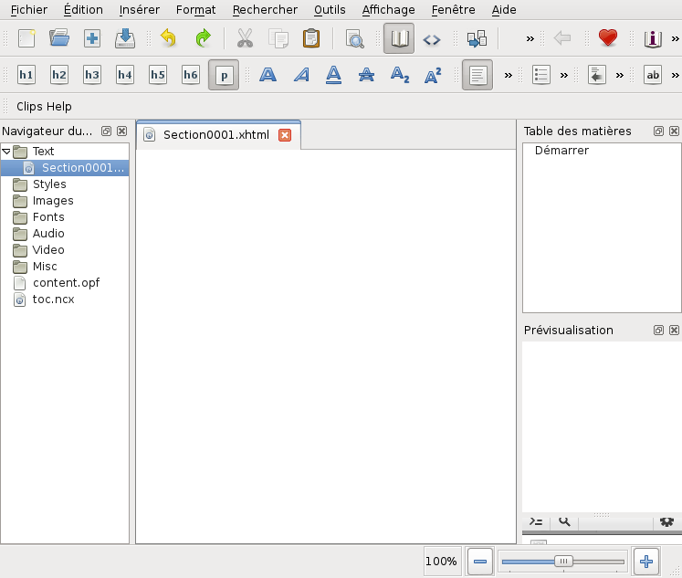Select the Section0001.xhtml tab

pos(218,135)
